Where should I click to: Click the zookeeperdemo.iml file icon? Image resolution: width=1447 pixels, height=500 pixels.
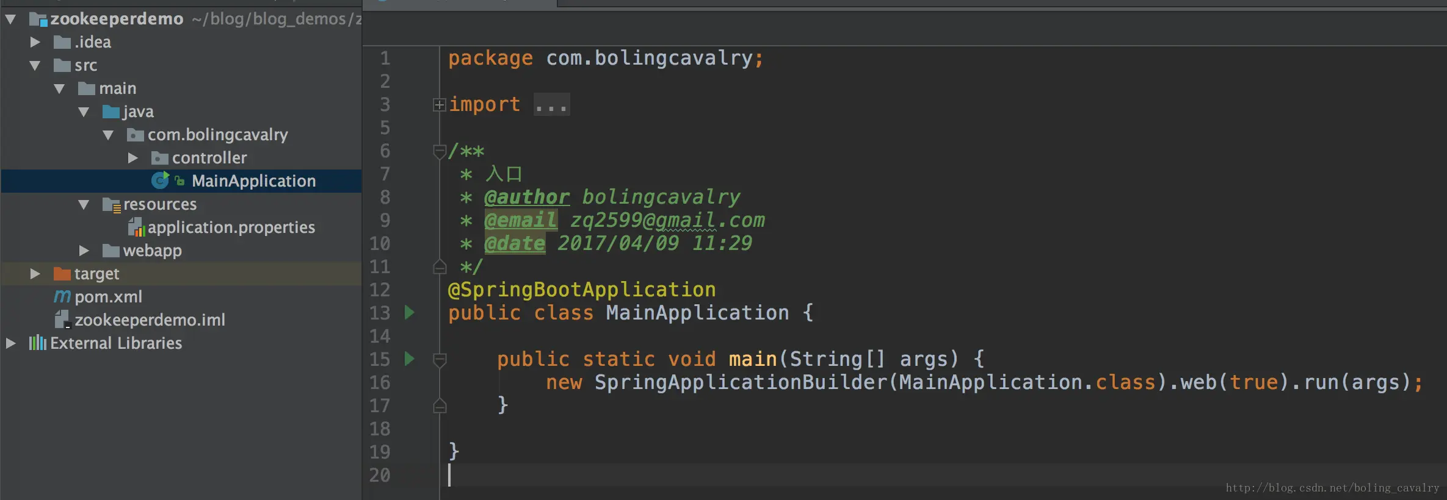[62, 320]
